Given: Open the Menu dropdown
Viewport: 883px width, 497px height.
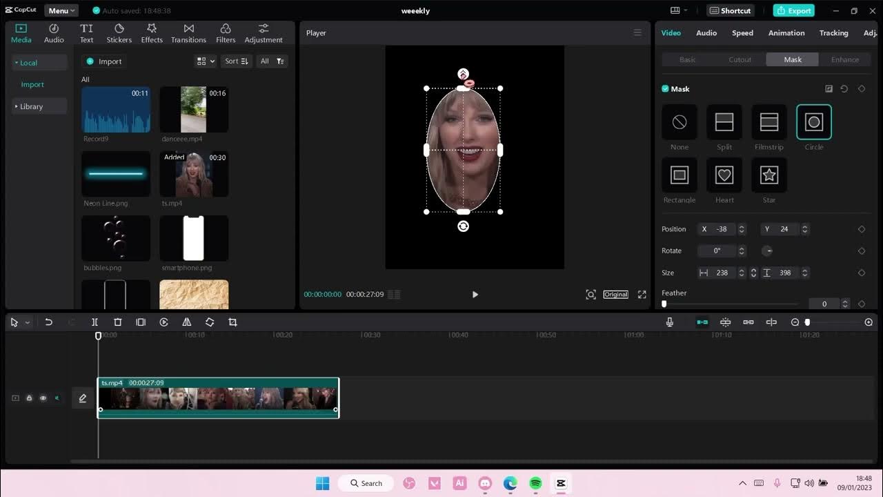Looking at the screenshot, I should [x=61, y=10].
